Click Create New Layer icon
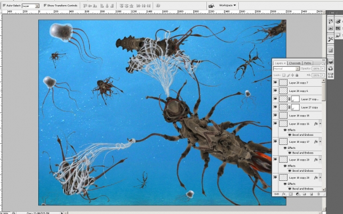The image size is (343, 214). (x=312, y=194)
